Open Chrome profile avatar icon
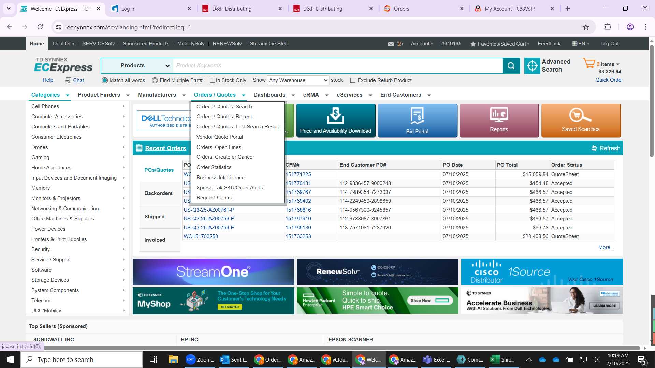Viewport: 655px width, 368px height. [630, 27]
